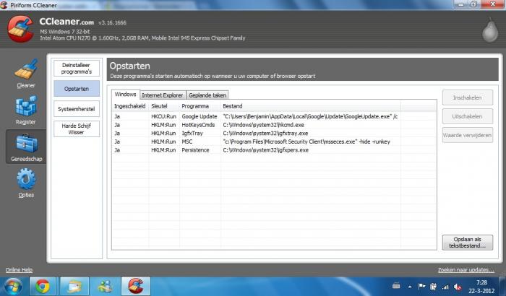Click the CCleaner logo in header

pyautogui.click(x=21, y=29)
